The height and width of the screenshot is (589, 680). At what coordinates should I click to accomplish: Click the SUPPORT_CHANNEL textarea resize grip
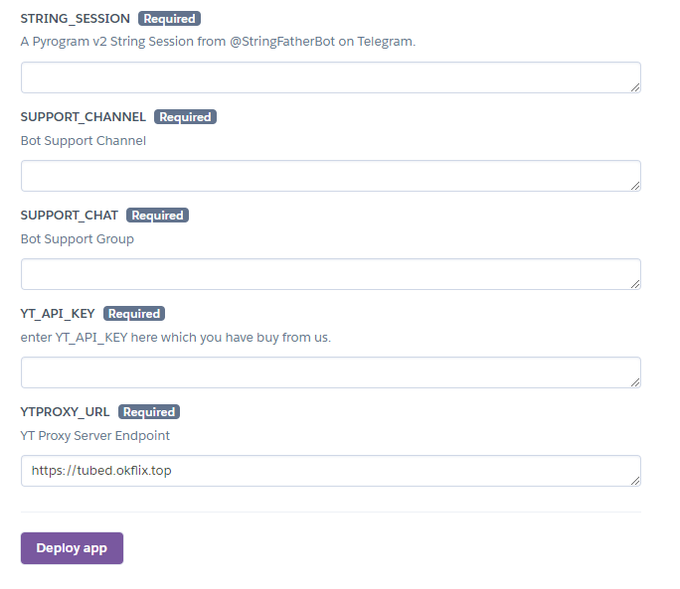click(x=634, y=185)
